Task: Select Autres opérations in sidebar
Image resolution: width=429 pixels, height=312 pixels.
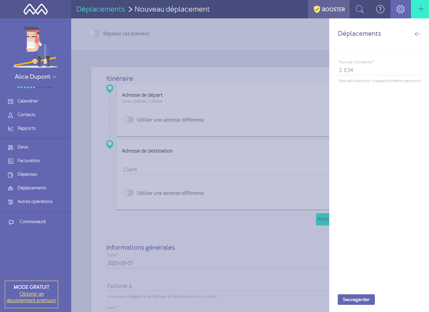Action: pos(35,201)
